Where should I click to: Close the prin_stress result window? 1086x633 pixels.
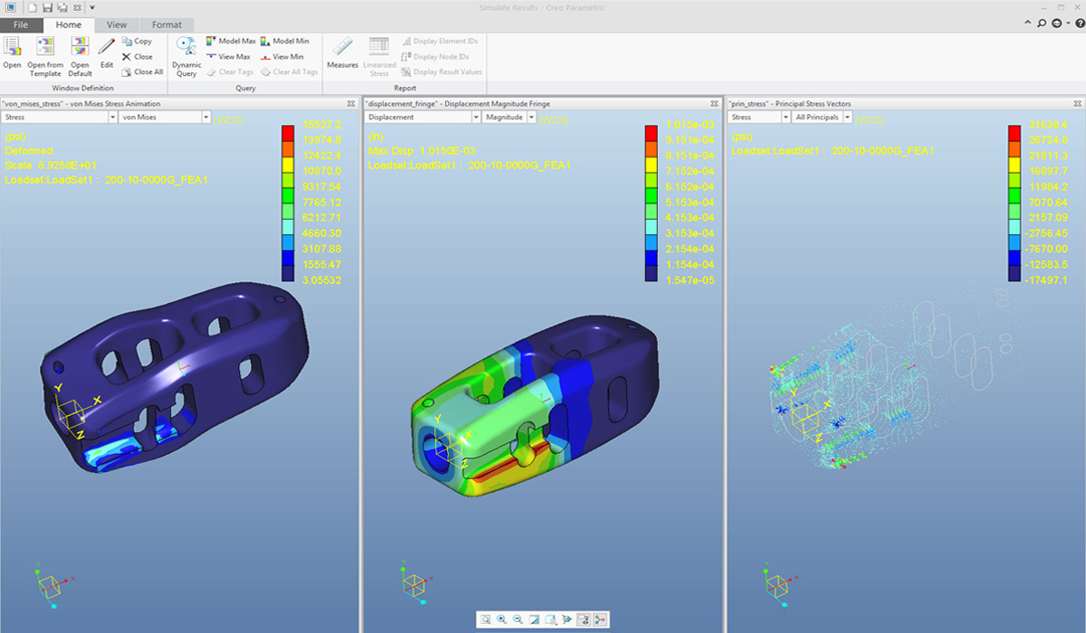coord(1077,104)
